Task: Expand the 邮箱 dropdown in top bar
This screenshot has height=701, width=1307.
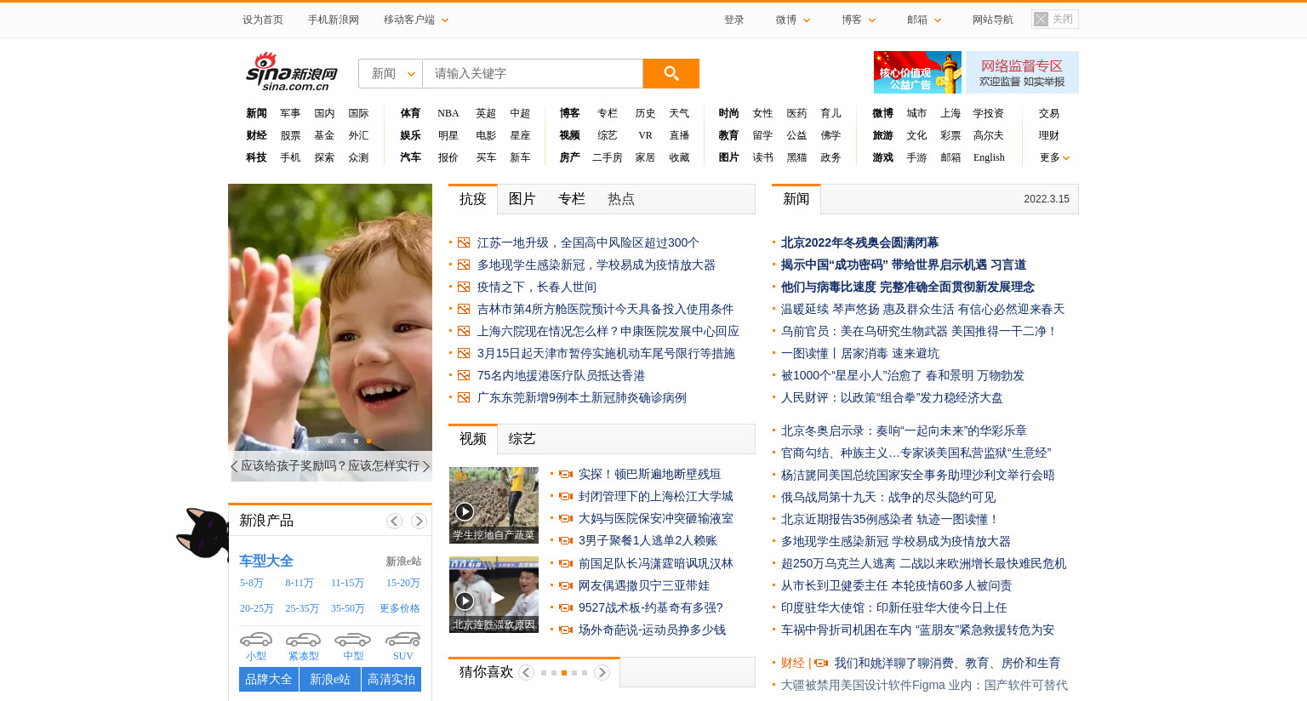Action: (924, 20)
